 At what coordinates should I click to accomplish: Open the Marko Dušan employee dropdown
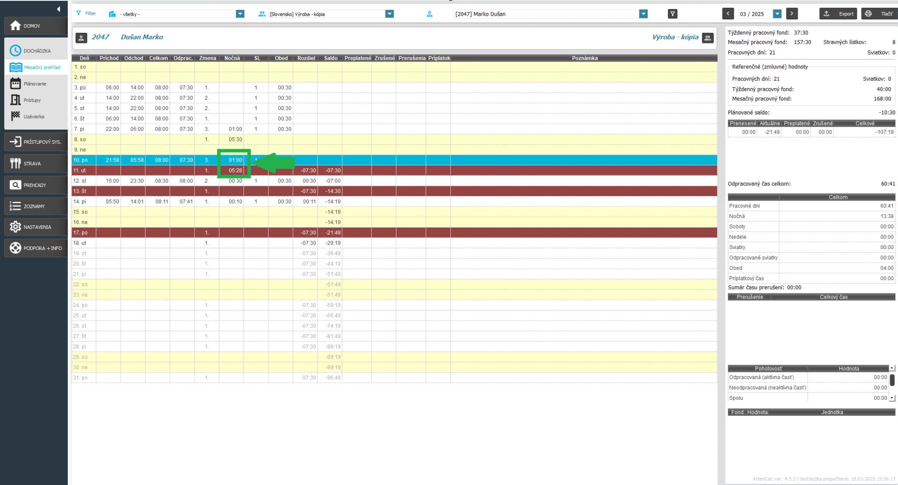tap(643, 14)
